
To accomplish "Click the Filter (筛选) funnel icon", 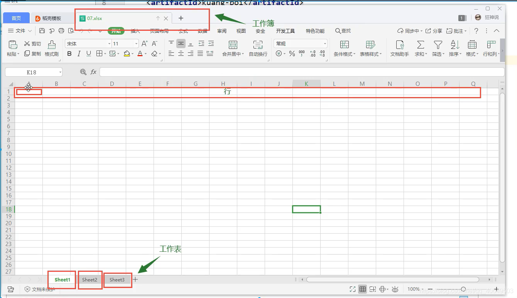I will click(438, 45).
